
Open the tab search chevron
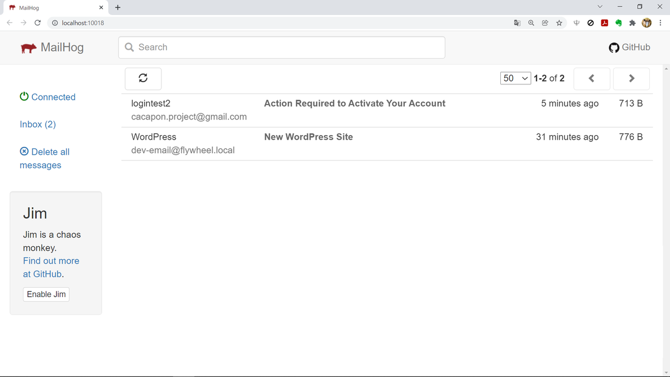pyautogui.click(x=600, y=7)
